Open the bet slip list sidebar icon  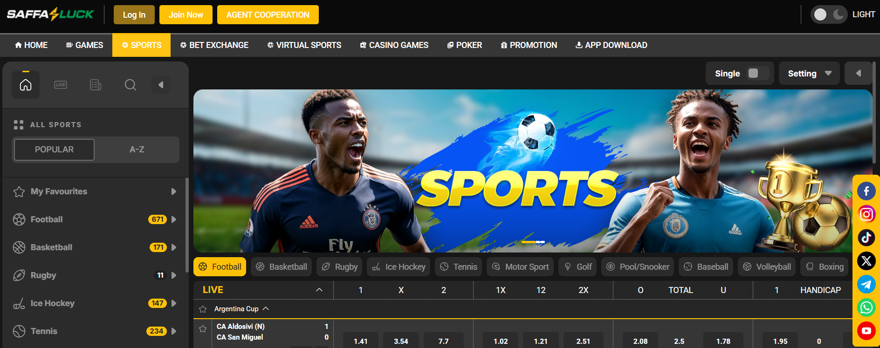96,85
